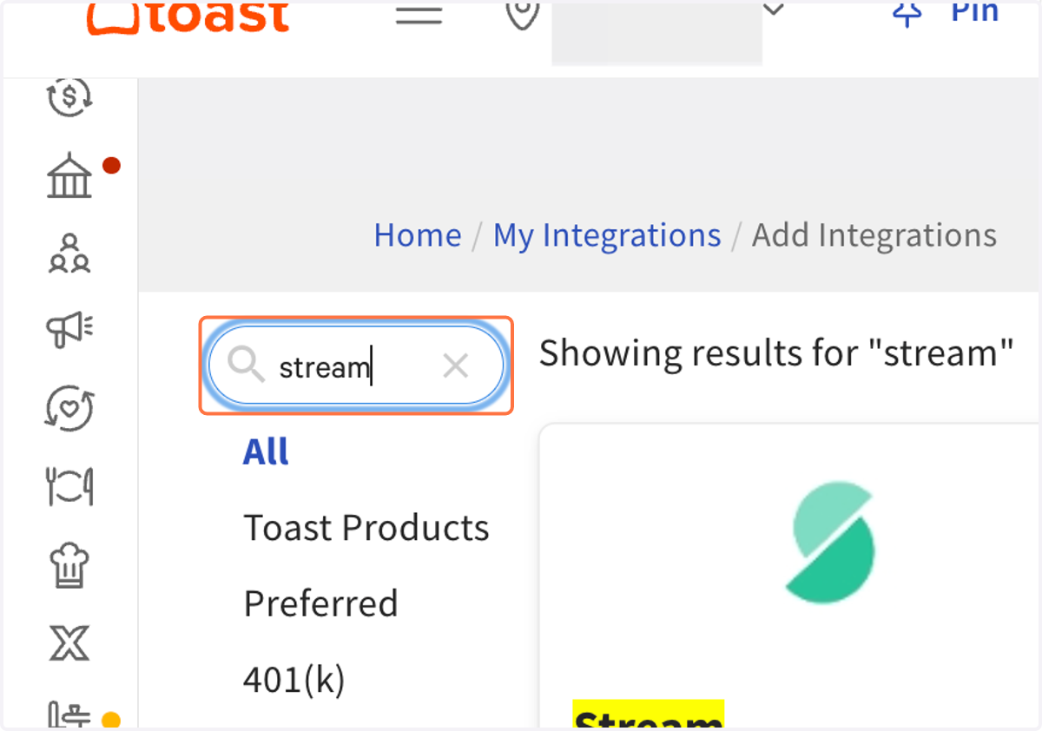Open the heart loyalty sidebar icon
The height and width of the screenshot is (731, 1042).
click(69, 408)
